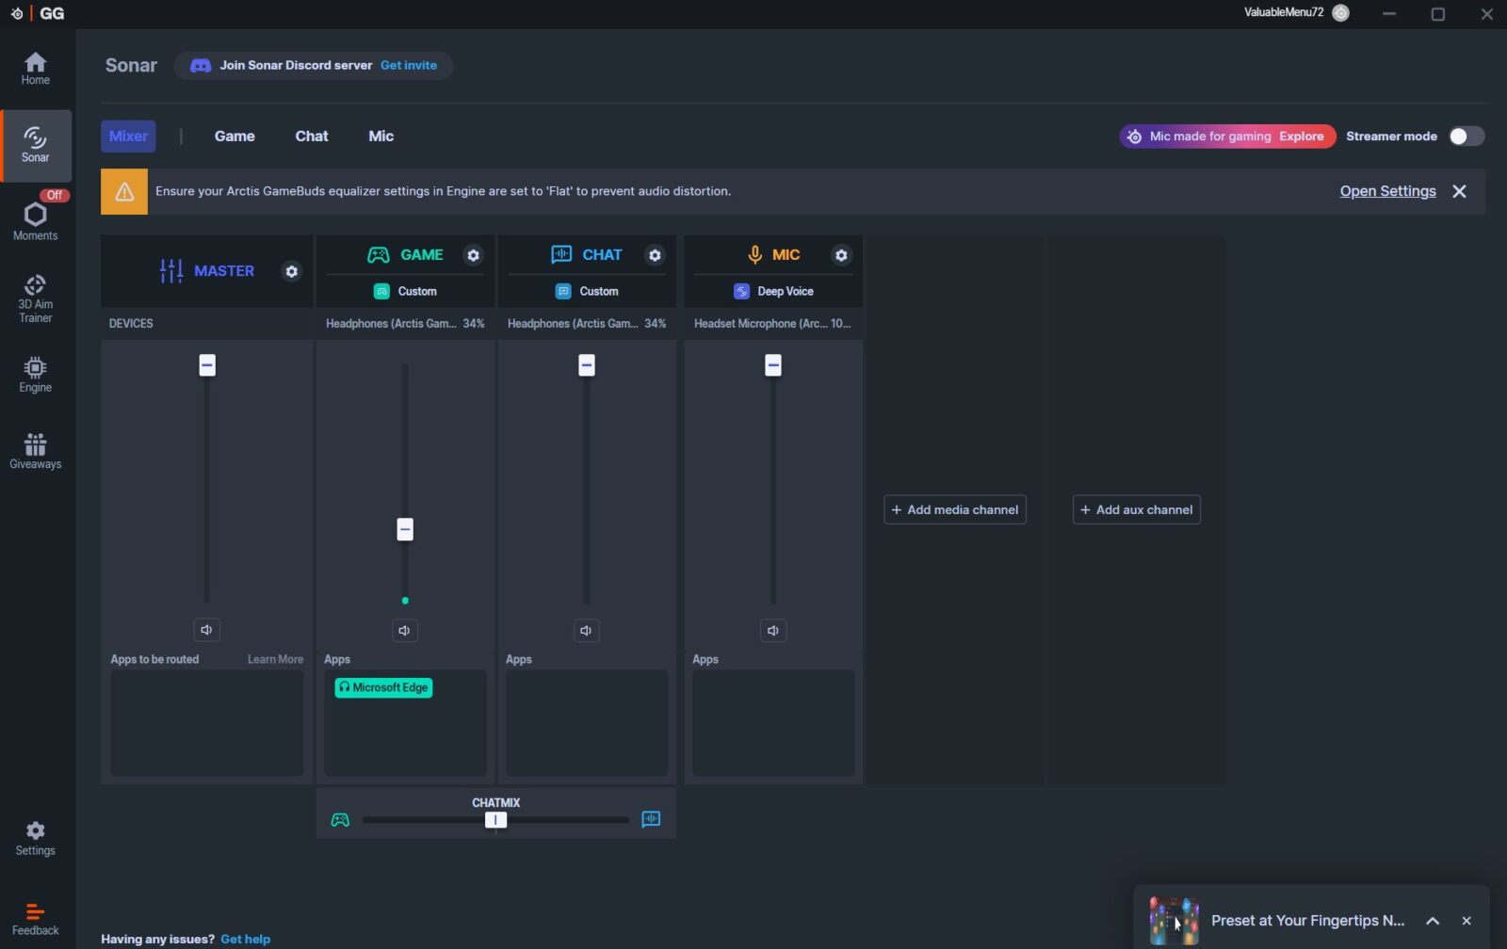This screenshot has width=1507, height=949.
Task: Click the Open Settings link
Action: coord(1387,191)
